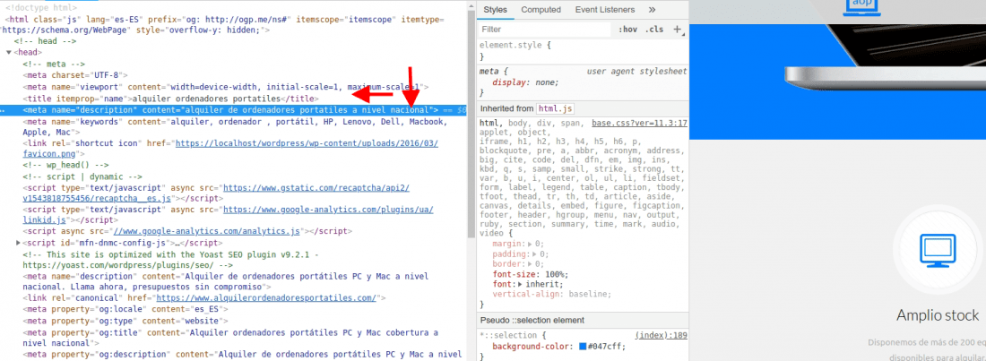Click the element.style rule block
Viewport: 986px width, 361px height.
click(x=583, y=51)
